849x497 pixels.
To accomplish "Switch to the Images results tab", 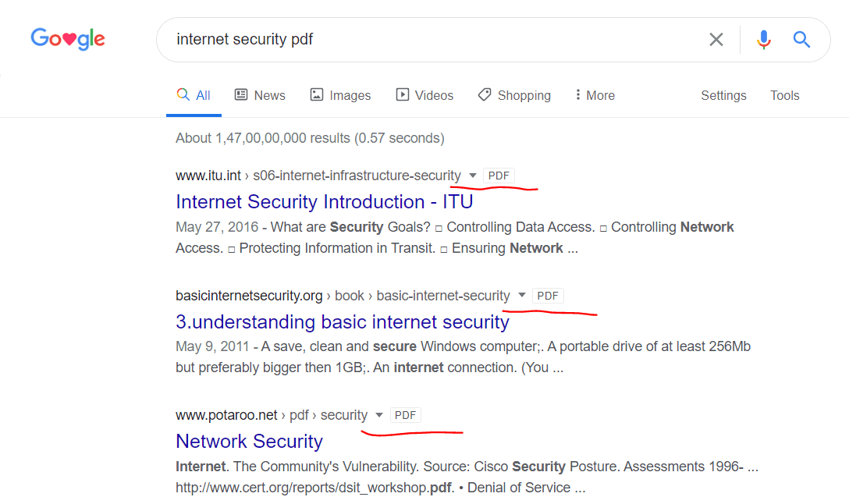I will (340, 95).
